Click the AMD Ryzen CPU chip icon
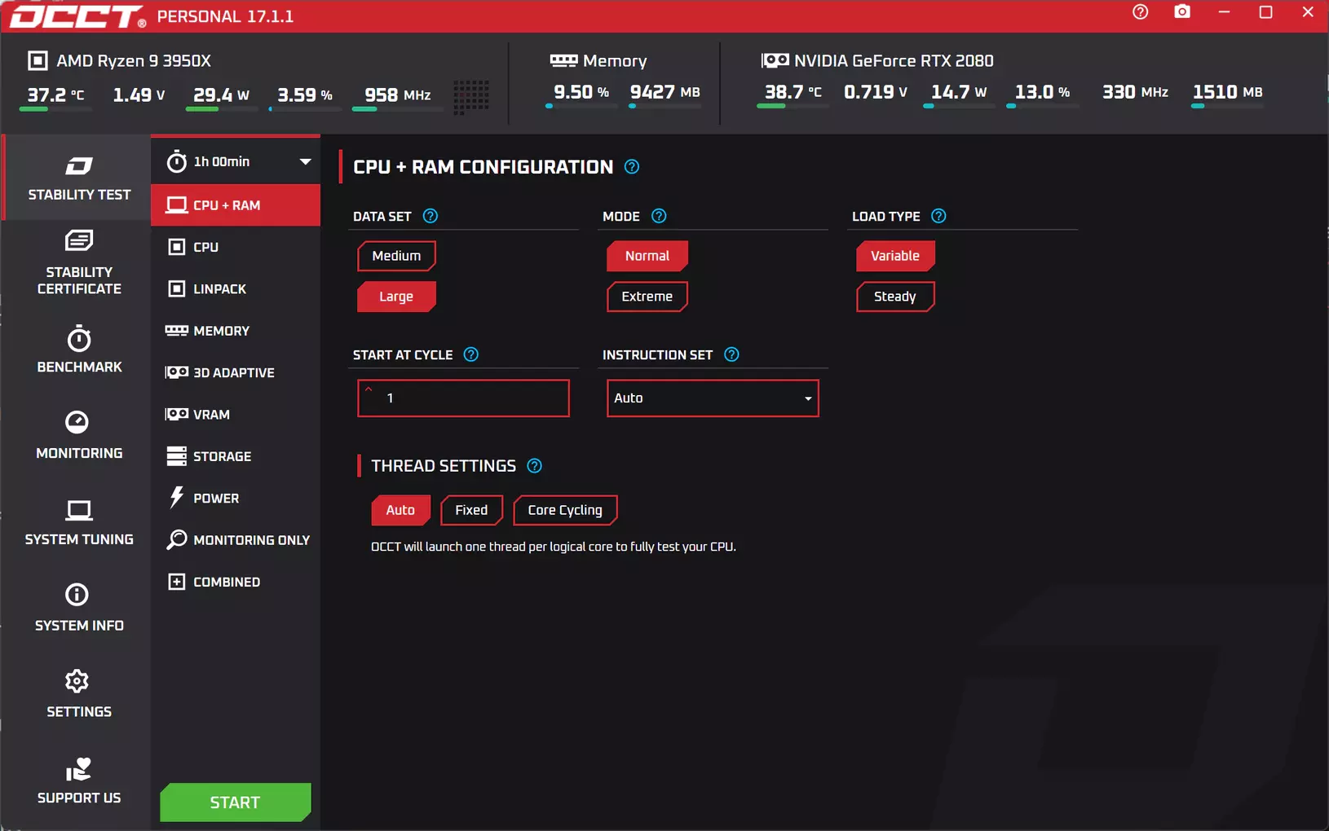Image resolution: width=1329 pixels, height=831 pixels. coord(38,61)
